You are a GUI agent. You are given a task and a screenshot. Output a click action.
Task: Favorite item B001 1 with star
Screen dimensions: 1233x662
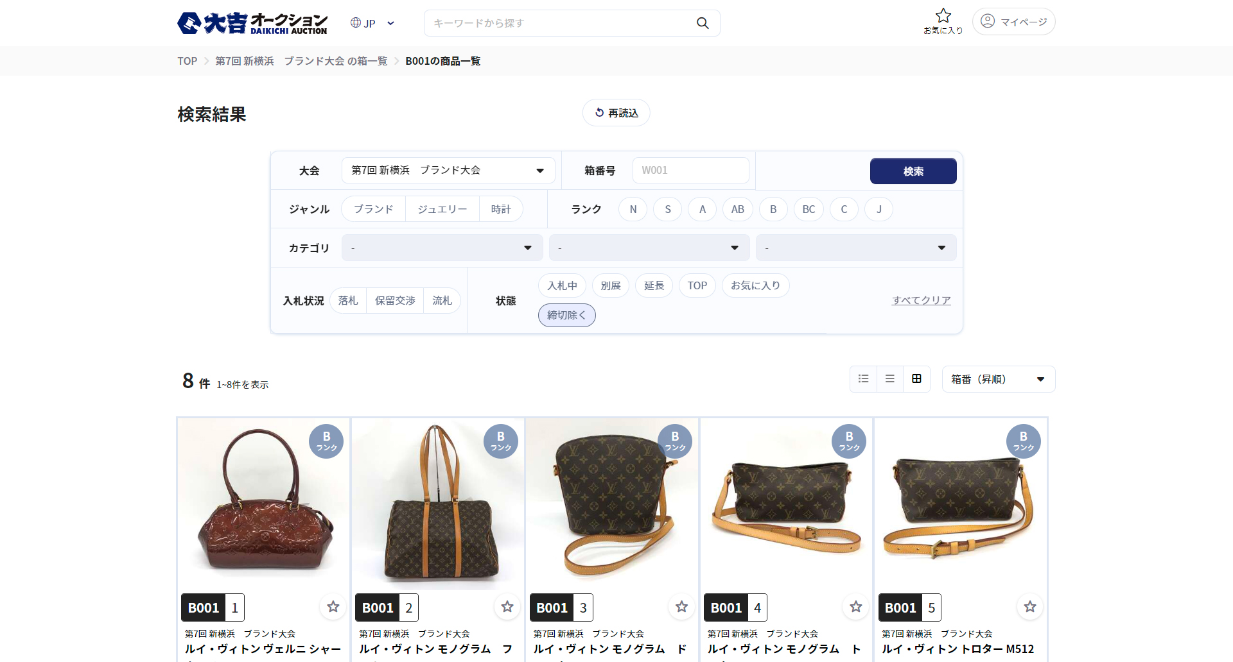pyautogui.click(x=333, y=607)
